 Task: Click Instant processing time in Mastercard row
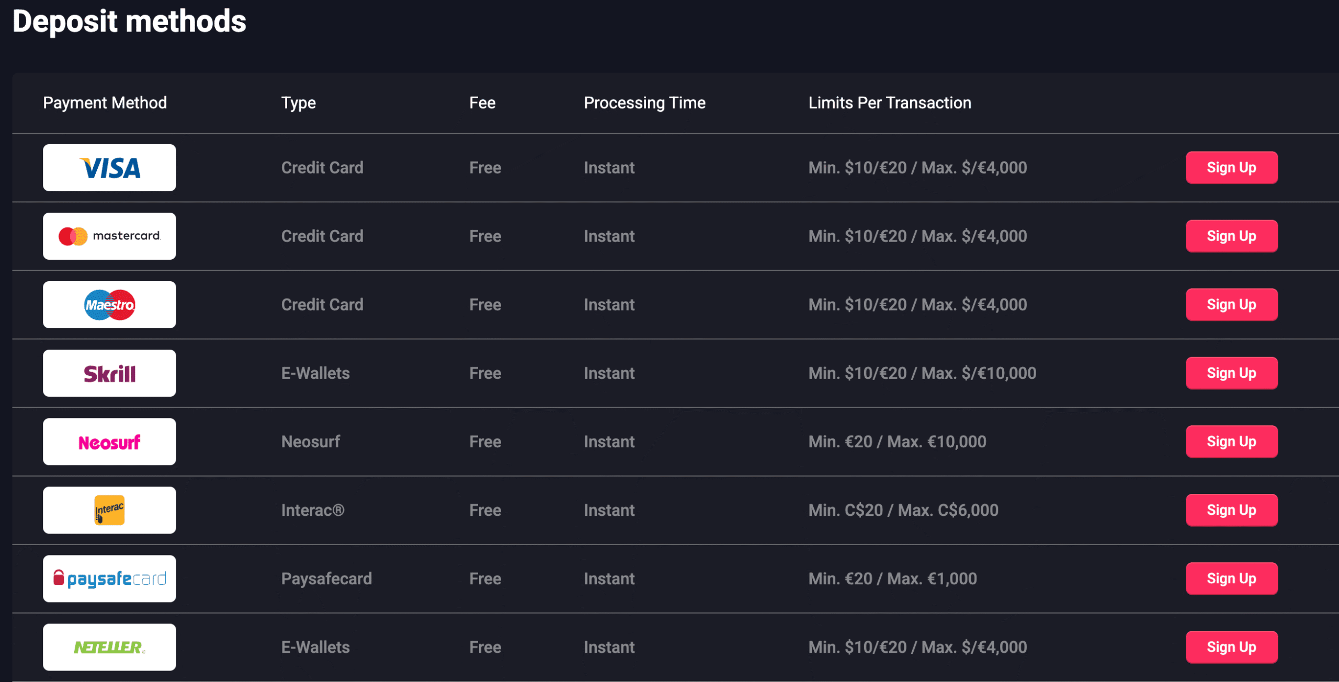click(609, 236)
